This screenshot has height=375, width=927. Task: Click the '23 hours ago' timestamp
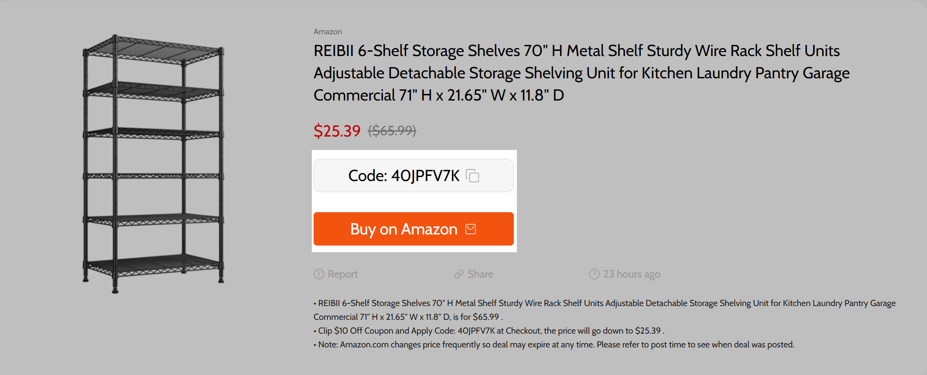(632, 274)
